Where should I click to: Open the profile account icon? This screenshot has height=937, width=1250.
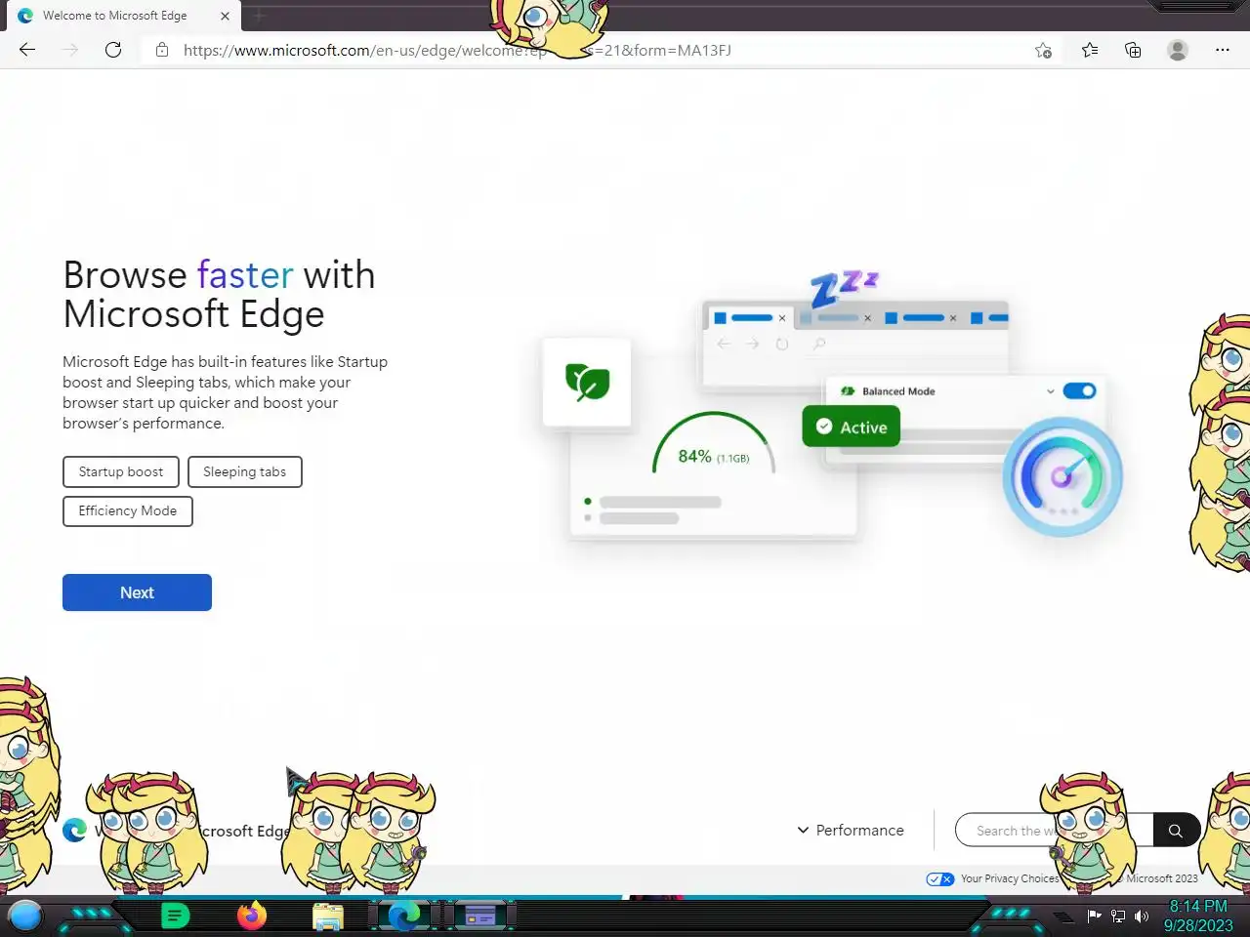tap(1178, 50)
